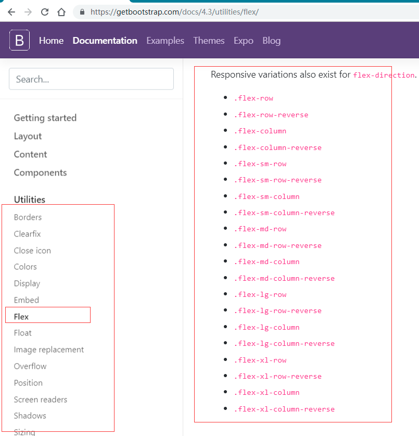The image size is (419, 436).
Task: Click the padlock site security icon
Action: click(82, 11)
